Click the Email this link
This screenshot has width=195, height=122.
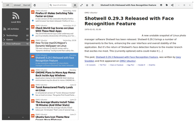pyautogui.click(x=152, y=65)
